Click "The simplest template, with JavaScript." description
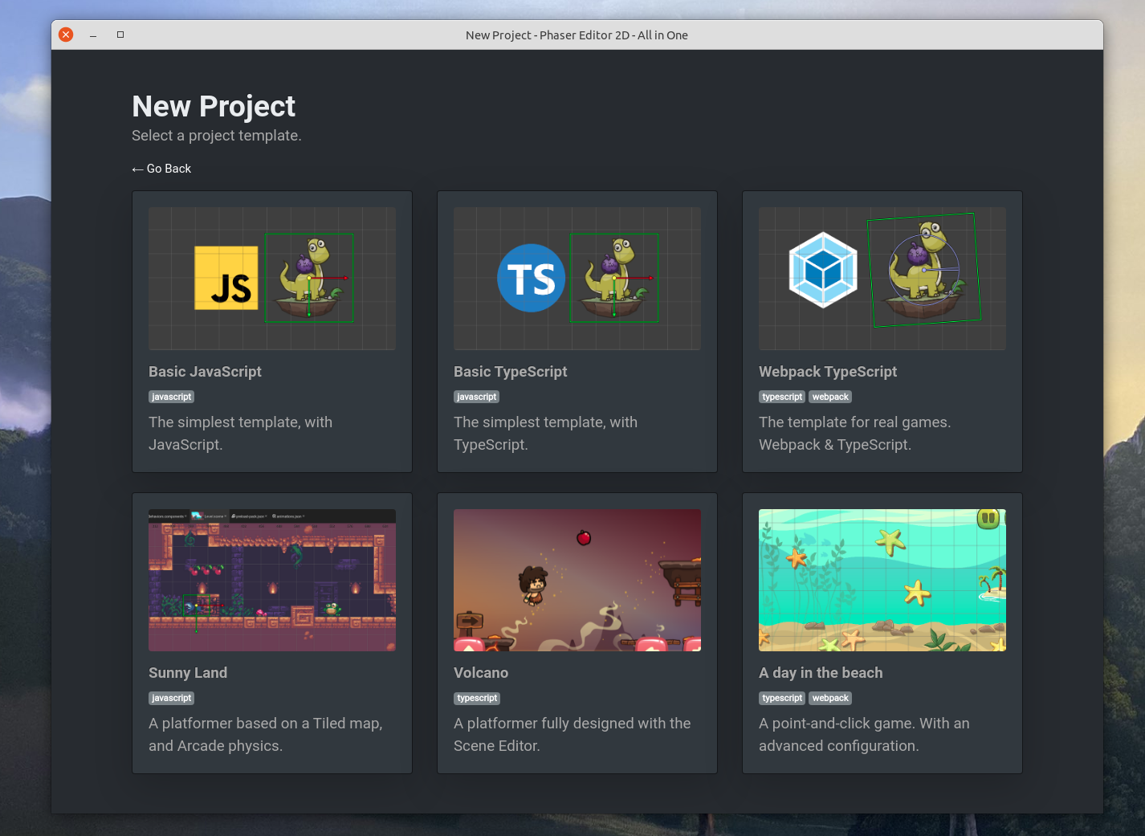Screen dimensions: 1145x836 pyautogui.click(x=240, y=434)
